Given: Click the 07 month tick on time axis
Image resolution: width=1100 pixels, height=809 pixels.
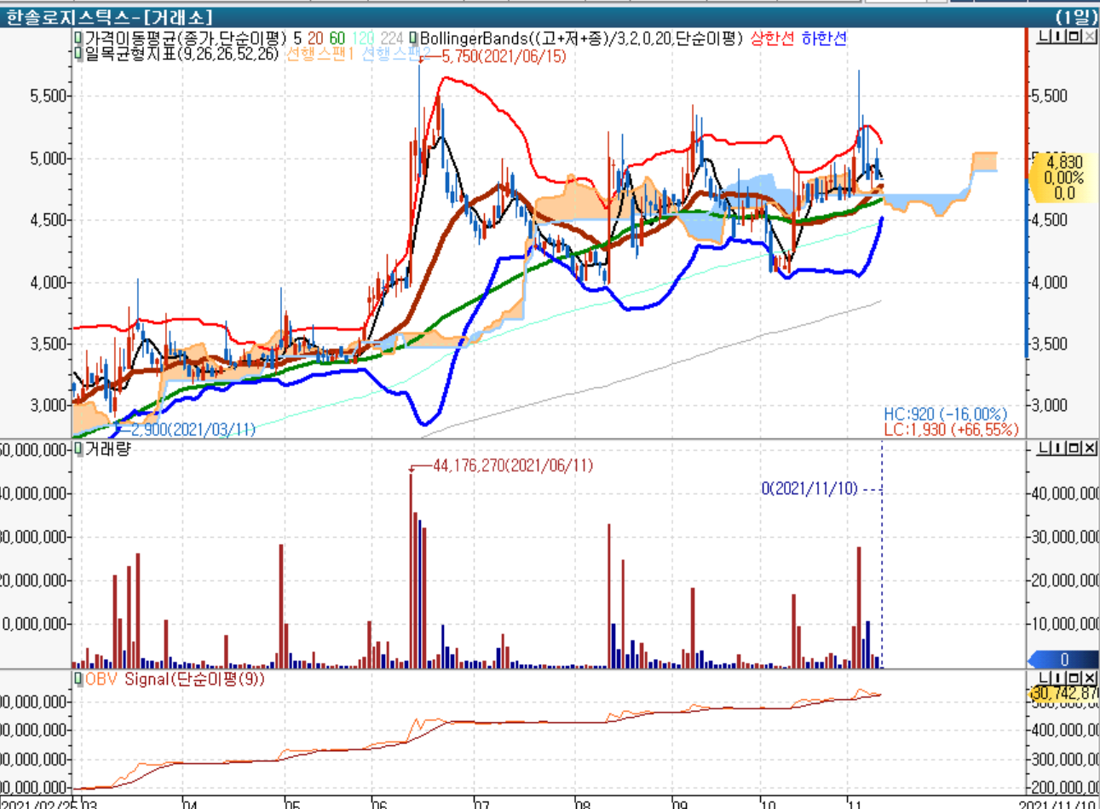Looking at the screenshot, I should (x=481, y=804).
